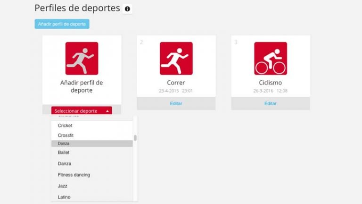Click the blue Añadir perfil de deporte button
This screenshot has width=362, height=204.
[x=62, y=24]
